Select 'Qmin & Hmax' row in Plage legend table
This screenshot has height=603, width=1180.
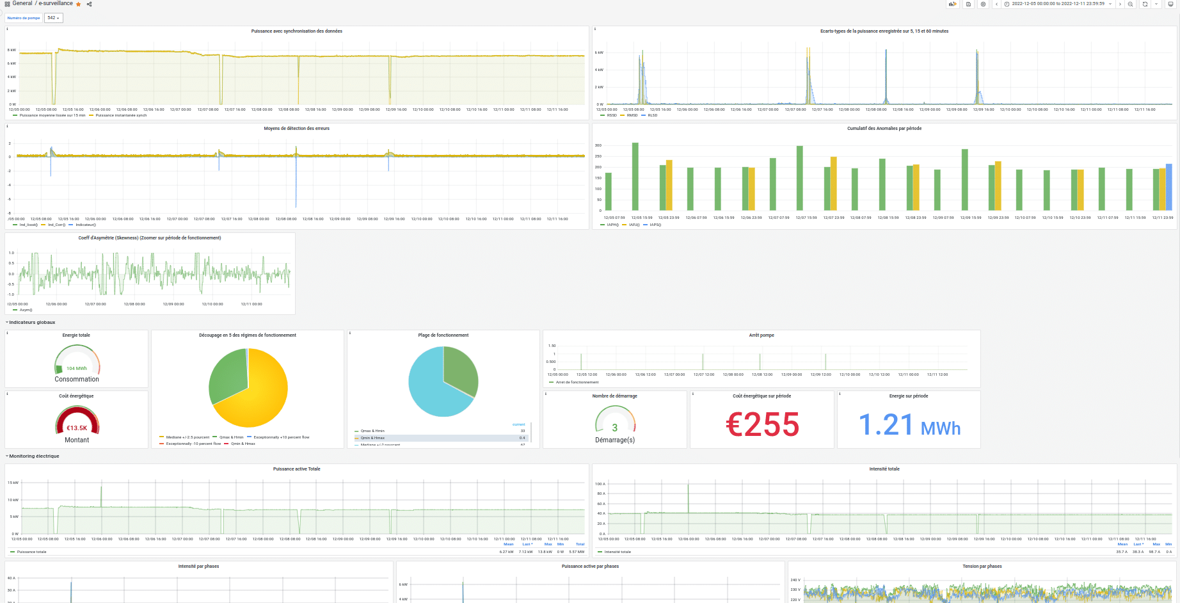click(440, 438)
